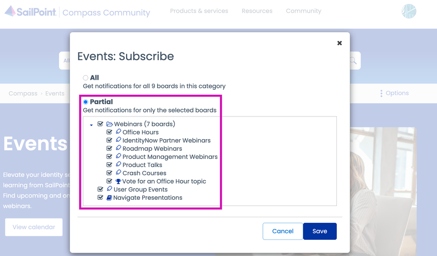The width and height of the screenshot is (437, 256).
Task: Click the search magnifier icon
Action: 353,61
